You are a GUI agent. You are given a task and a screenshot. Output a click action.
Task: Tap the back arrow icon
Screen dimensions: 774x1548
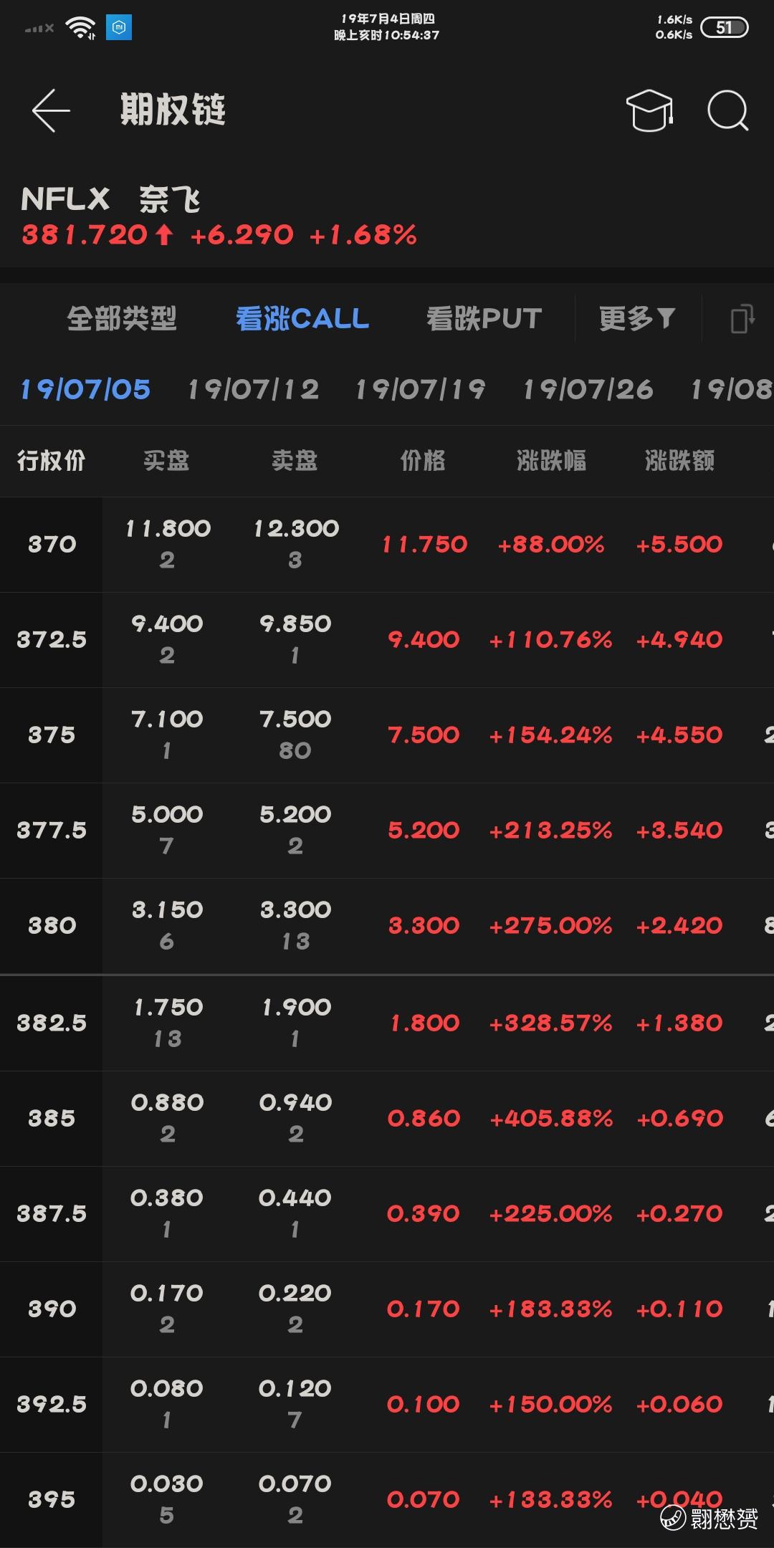51,110
